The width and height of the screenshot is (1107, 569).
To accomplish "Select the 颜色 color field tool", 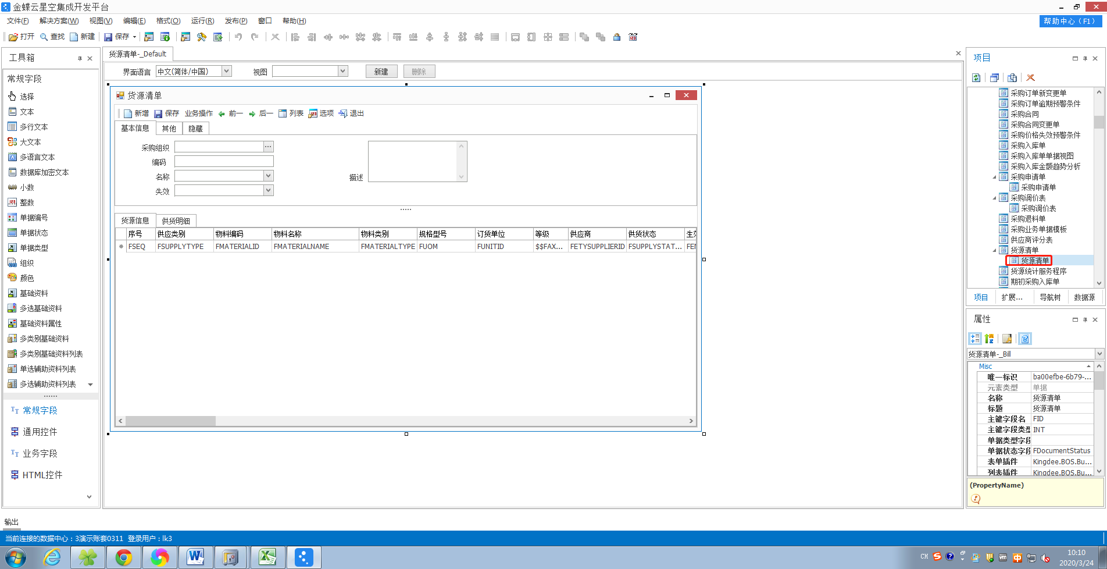I will click(22, 278).
